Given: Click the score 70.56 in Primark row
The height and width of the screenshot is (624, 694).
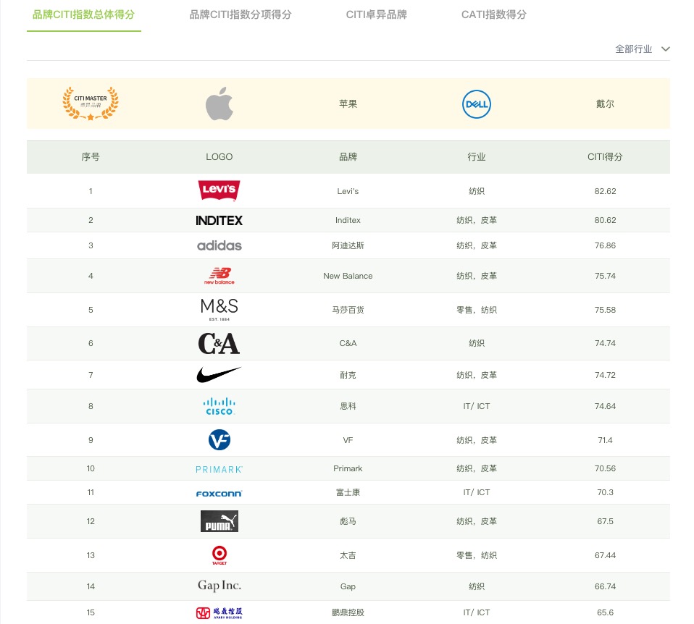Looking at the screenshot, I should coord(605,468).
